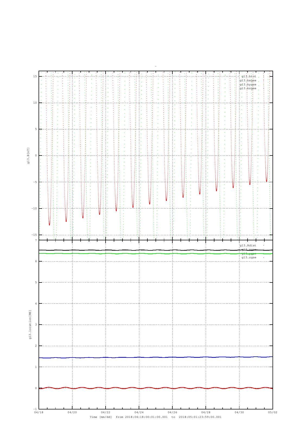Select the g13.Rdist legend entry
Image resolution: width=307 pixels, height=435 pixels.
[x=248, y=246]
